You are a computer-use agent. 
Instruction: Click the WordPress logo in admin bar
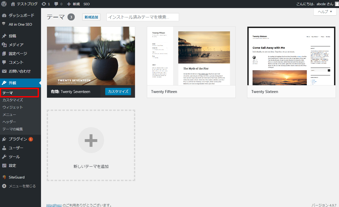point(4,4)
